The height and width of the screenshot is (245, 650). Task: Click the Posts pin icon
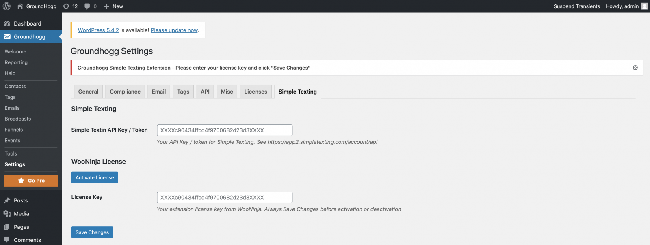(7, 200)
